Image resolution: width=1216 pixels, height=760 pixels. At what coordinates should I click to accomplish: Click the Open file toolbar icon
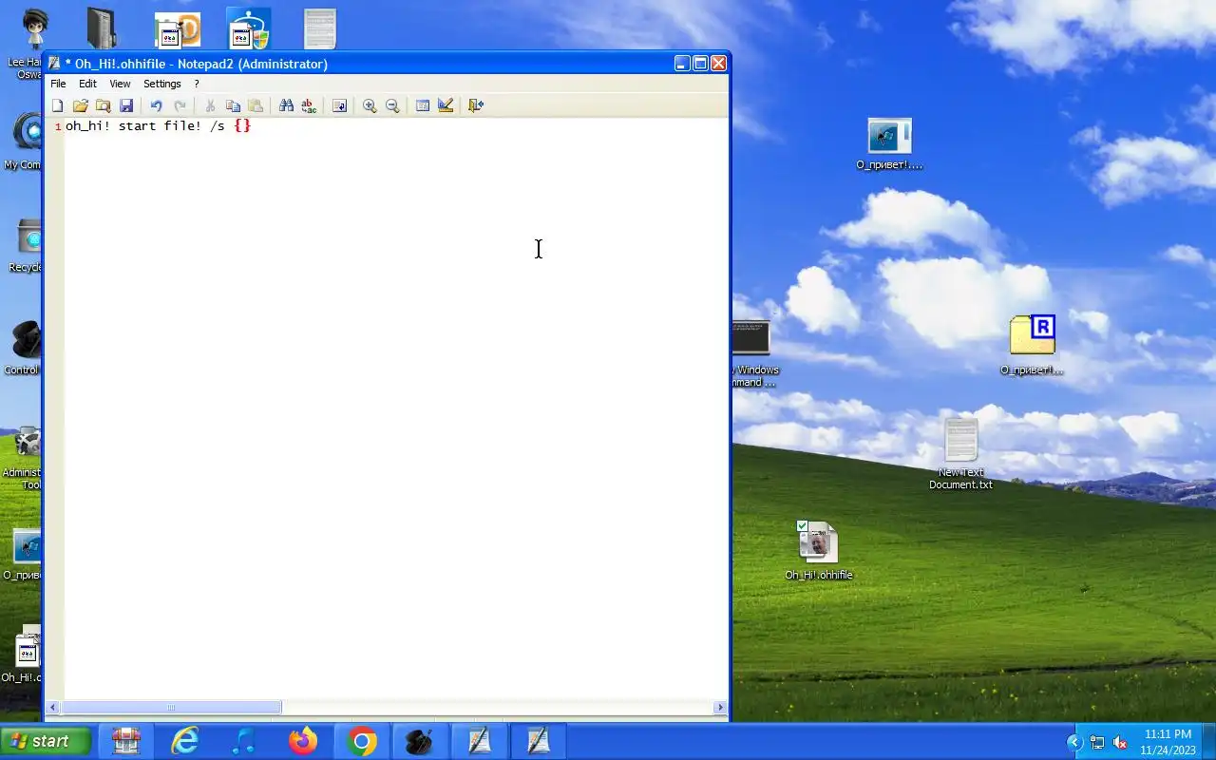click(81, 105)
